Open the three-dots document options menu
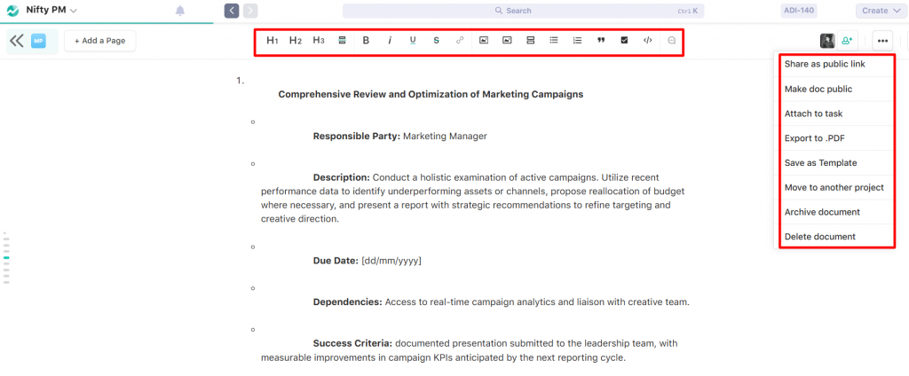909x376 pixels. 883,41
